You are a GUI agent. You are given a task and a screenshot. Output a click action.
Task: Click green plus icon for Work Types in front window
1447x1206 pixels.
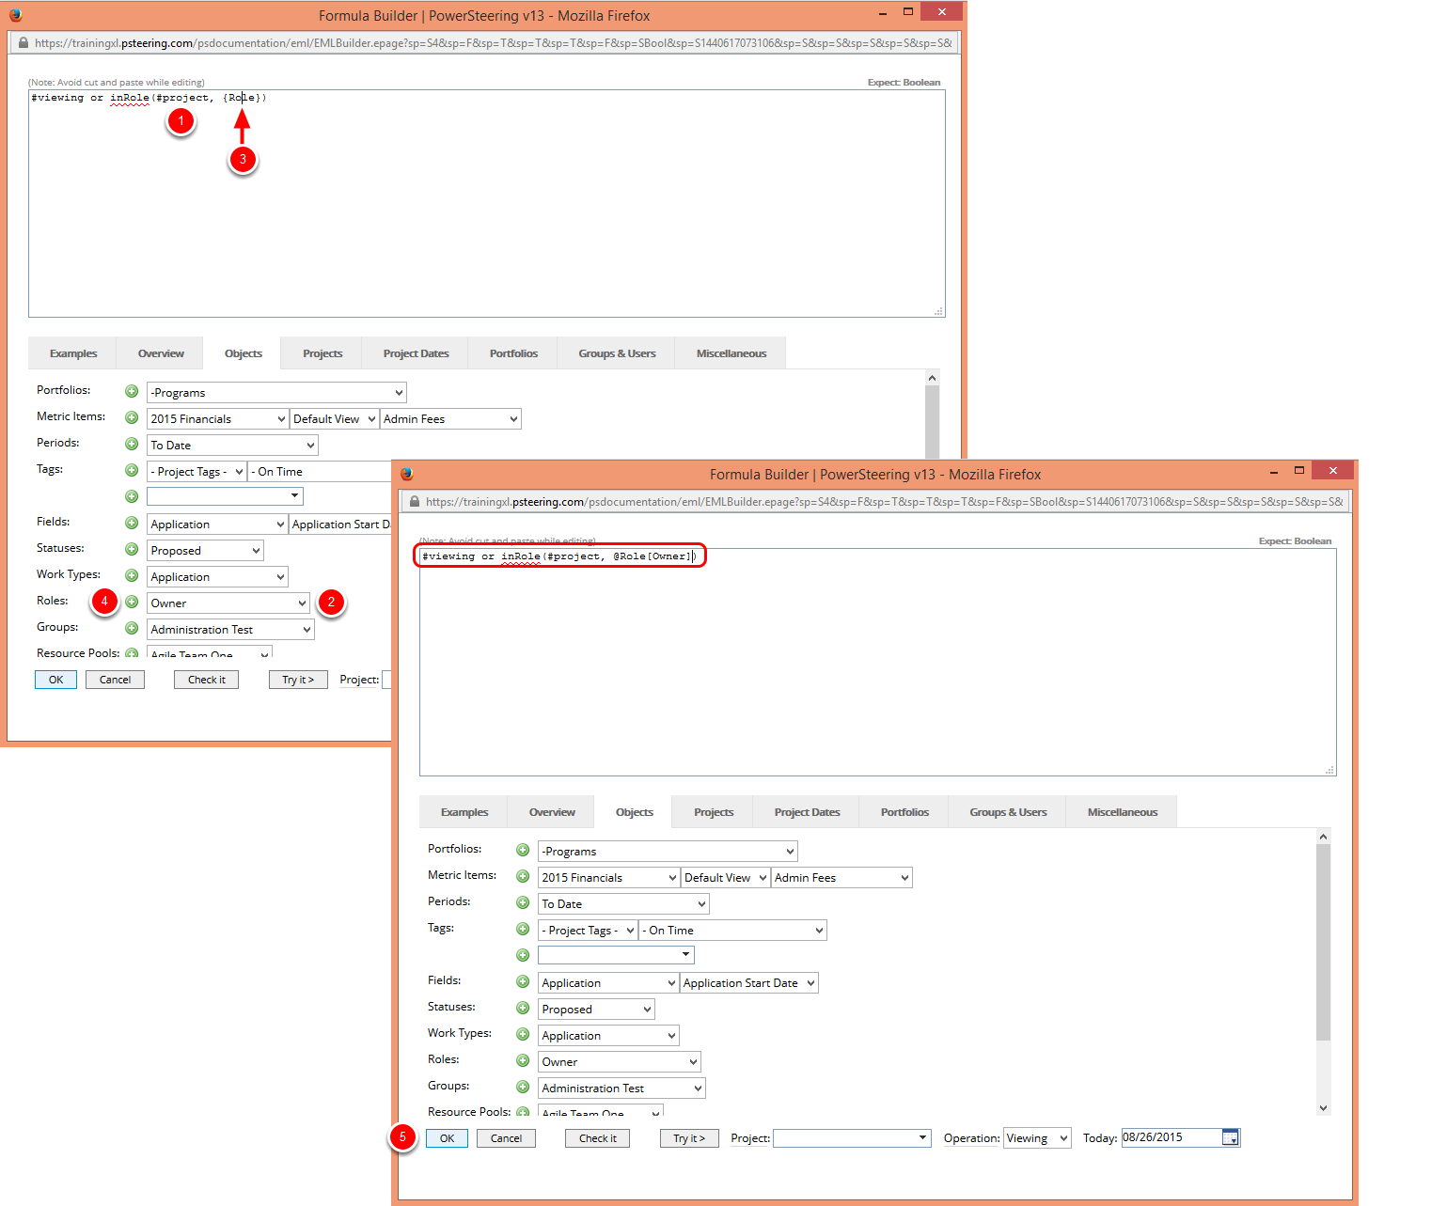(523, 1034)
